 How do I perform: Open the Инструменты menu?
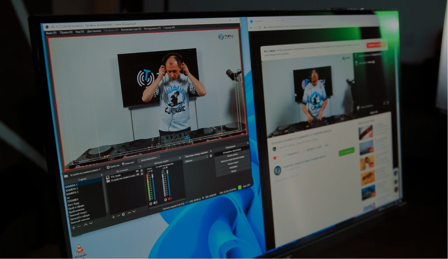pos(152,28)
